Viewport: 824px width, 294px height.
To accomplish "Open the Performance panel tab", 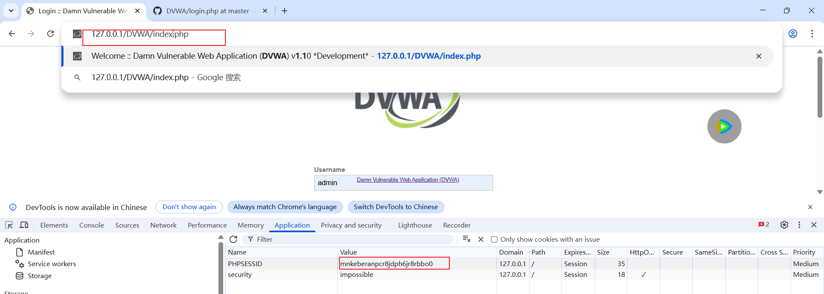I will pos(207,225).
